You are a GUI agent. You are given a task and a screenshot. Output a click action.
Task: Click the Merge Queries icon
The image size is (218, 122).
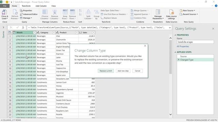pyautogui.click(x=132, y=11)
